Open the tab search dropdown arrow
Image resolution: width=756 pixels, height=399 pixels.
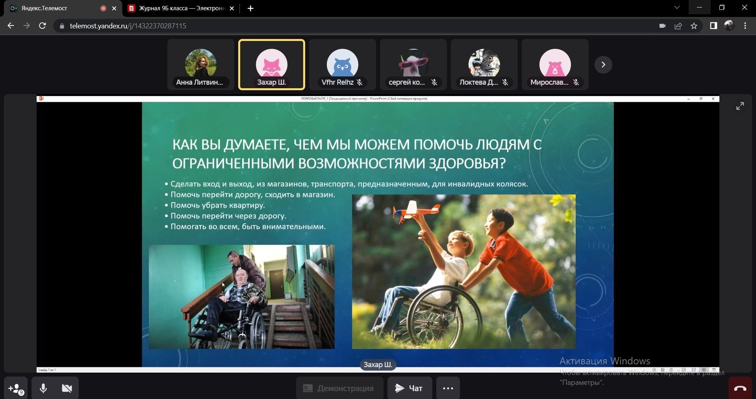tap(677, 7)
